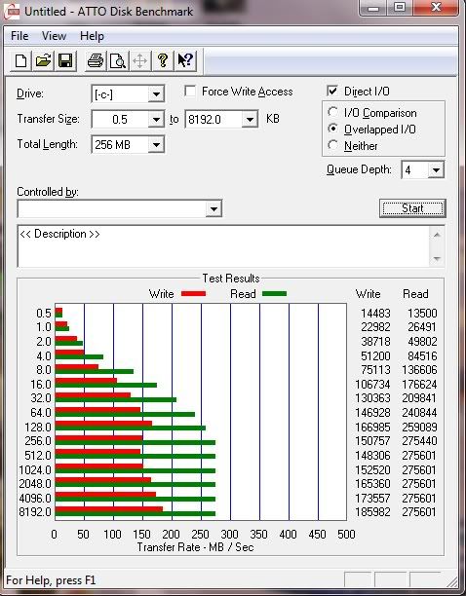Click description scrollbar down arrow
The image size is (466, 596).
click(x=437, y=259)
